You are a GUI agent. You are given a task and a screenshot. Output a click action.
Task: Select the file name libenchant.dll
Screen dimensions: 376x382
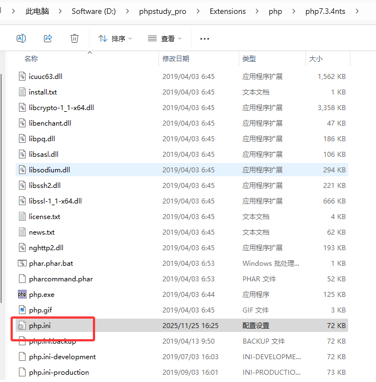[50, 123]
